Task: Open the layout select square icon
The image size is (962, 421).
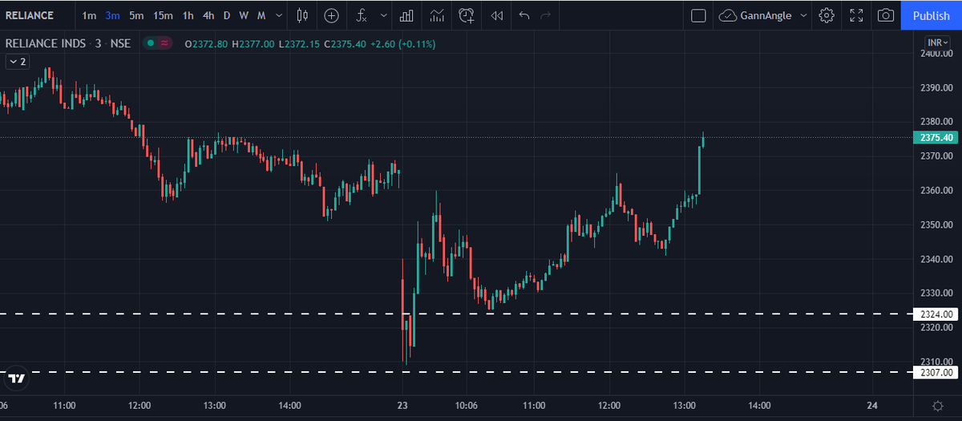Action: click(698, 15)
